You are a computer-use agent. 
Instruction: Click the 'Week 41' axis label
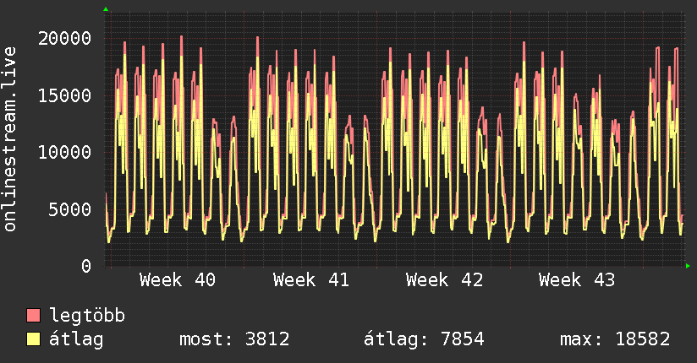pyautogui.click(x=311, y=280)
